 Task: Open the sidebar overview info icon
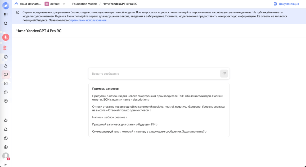[6, 57]
